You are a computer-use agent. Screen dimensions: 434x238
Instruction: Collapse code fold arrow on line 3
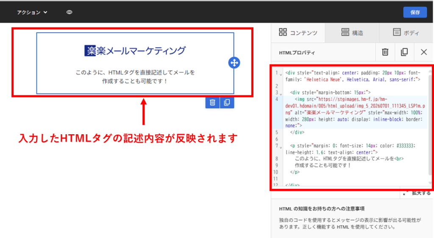point(281,94)
